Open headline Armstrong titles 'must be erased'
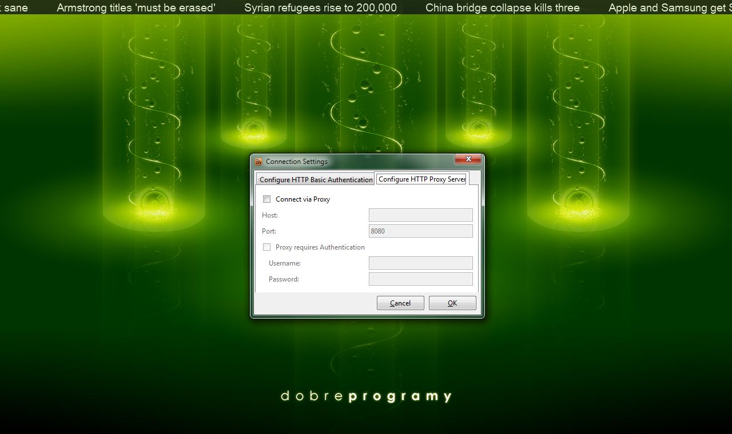The width and height of the screenshot is (732, 434). [x=136, y=8]
